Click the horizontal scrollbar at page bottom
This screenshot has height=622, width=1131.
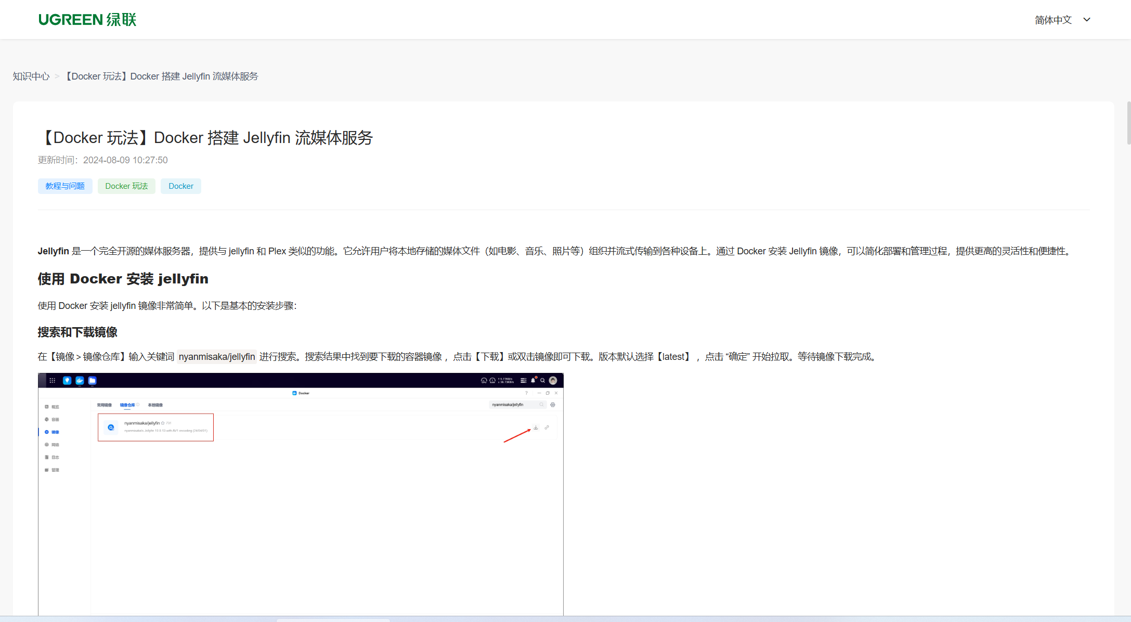click(x=333, y=620)
